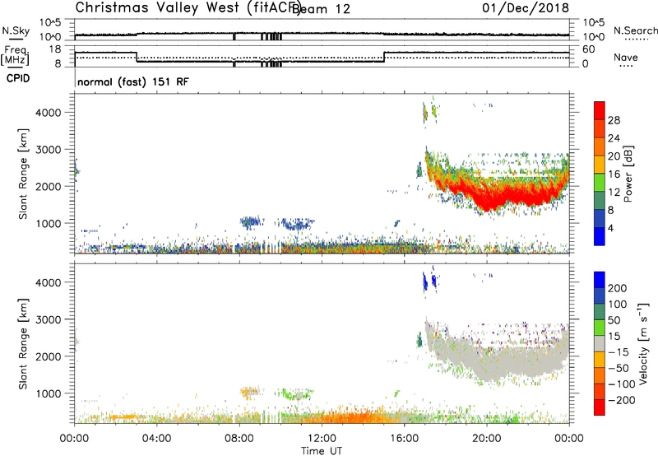Click the '16:00' time tick label

pos(404,439)
